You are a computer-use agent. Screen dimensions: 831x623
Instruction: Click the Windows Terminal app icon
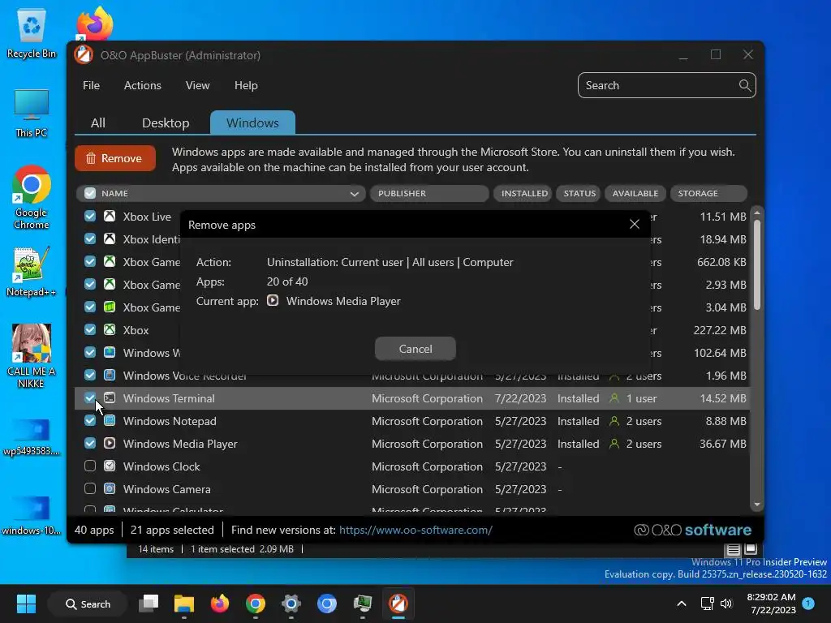click(x=110, y=397)
